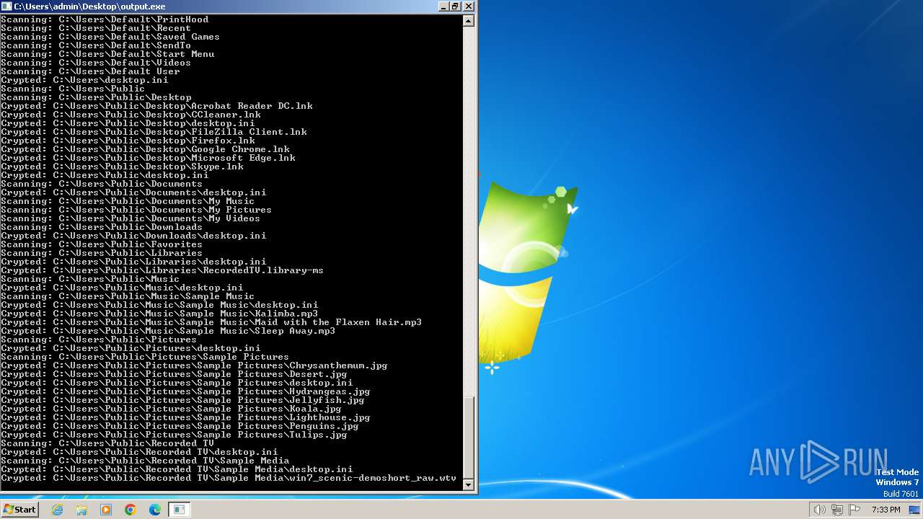Click the Scanning Default\Saved Games line
Screen dimensions: 923x519
coord(110,37)
